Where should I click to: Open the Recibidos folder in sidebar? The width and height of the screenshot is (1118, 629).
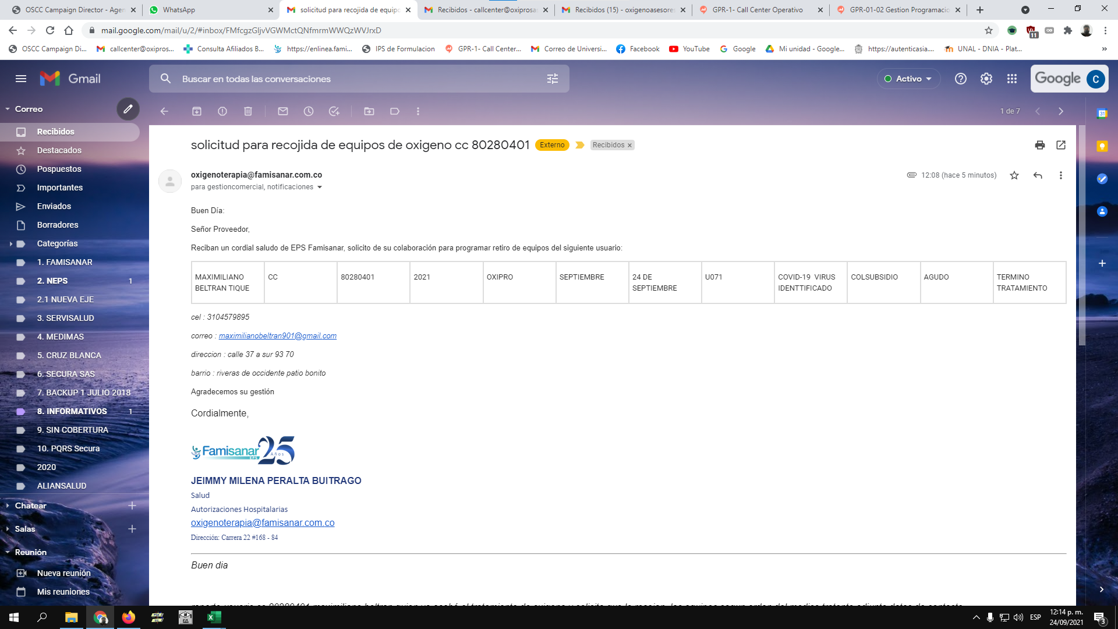[70, 132]
